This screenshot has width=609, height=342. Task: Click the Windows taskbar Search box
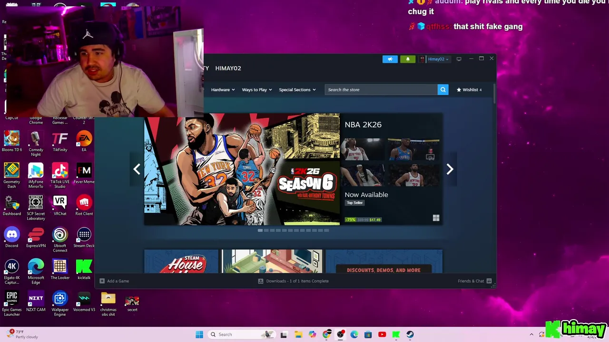click(x=243, y=334)
